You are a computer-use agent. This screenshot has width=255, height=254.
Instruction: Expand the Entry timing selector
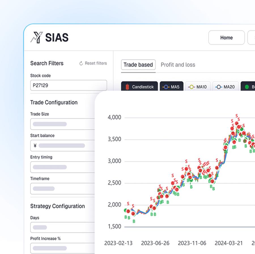(62, 167)
